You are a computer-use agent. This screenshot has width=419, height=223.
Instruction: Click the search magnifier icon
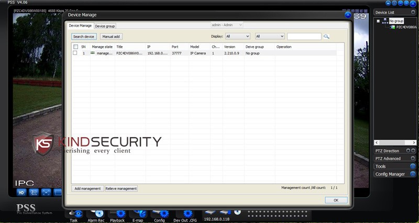[326, 37]
